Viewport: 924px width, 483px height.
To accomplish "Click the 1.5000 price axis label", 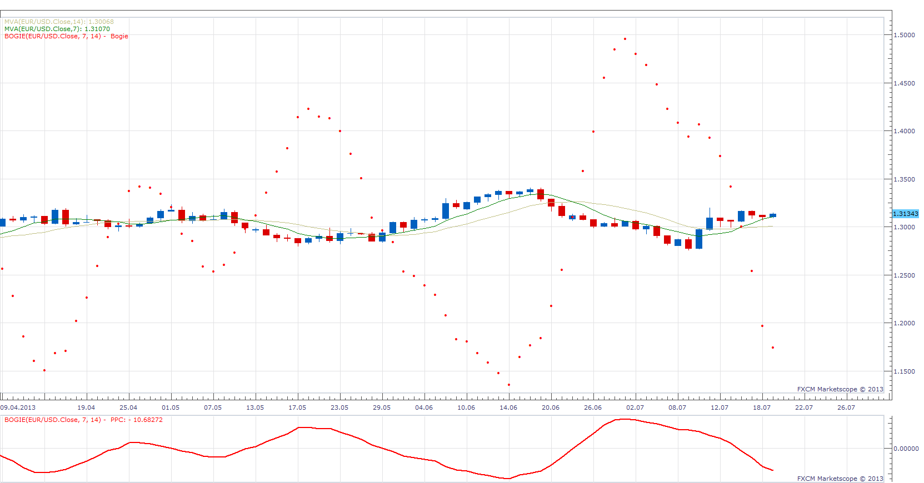I will pos(904,35).
